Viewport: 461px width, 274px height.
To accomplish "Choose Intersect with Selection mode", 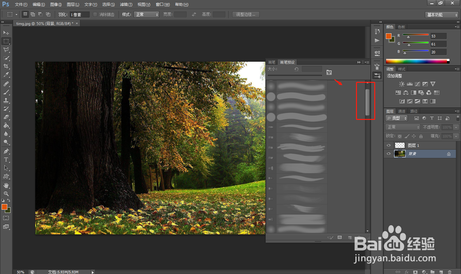I will click(48, 14).
